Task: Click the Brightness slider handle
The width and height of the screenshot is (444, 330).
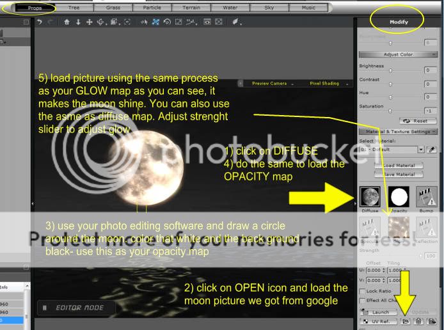Action: [x=391, y=70]
